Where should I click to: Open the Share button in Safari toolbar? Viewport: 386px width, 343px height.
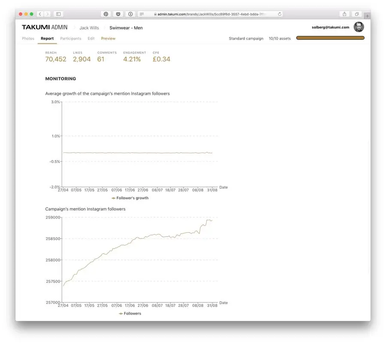[344, 14]
